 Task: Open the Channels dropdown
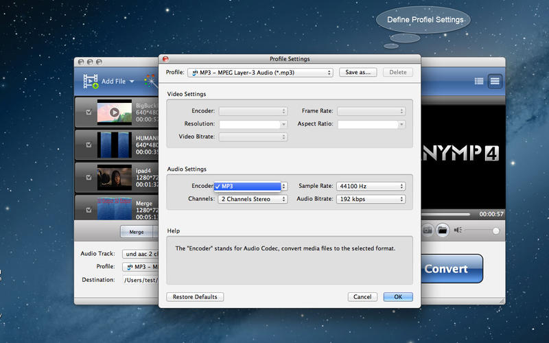coord(252,199)
